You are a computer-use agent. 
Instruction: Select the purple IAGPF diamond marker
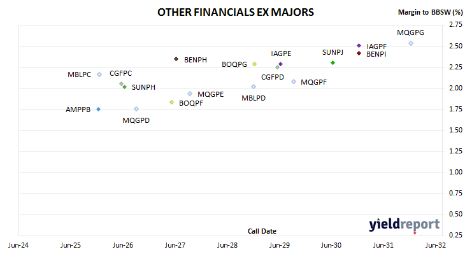(x=359, y=46)
